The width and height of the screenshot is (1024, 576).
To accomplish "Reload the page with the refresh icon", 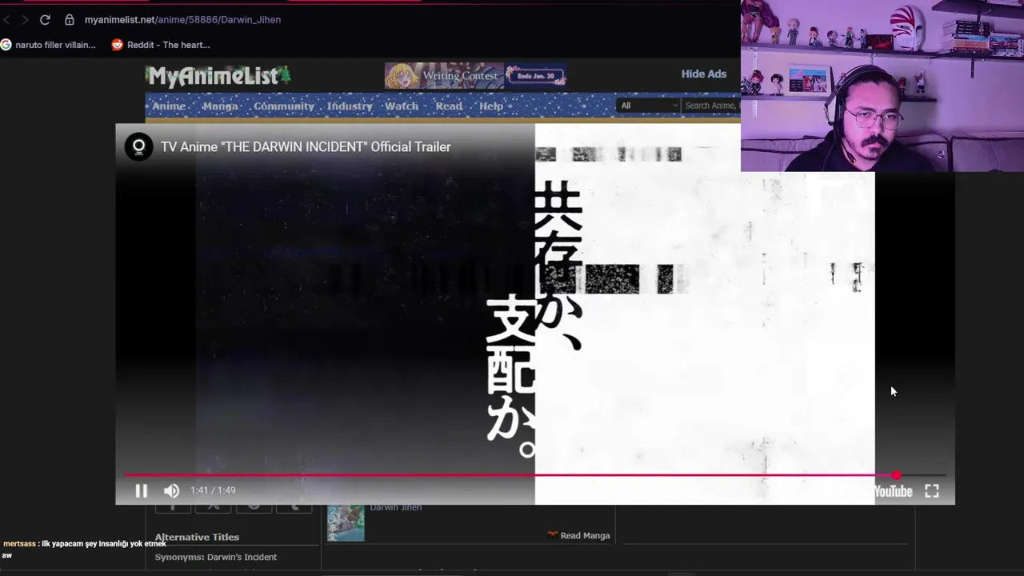I will 45,19.
